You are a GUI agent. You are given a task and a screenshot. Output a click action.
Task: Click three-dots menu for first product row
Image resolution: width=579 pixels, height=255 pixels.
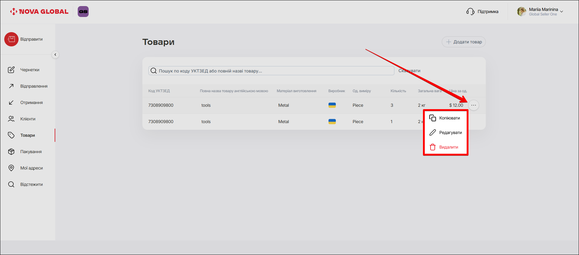click(x=474, y=105)
